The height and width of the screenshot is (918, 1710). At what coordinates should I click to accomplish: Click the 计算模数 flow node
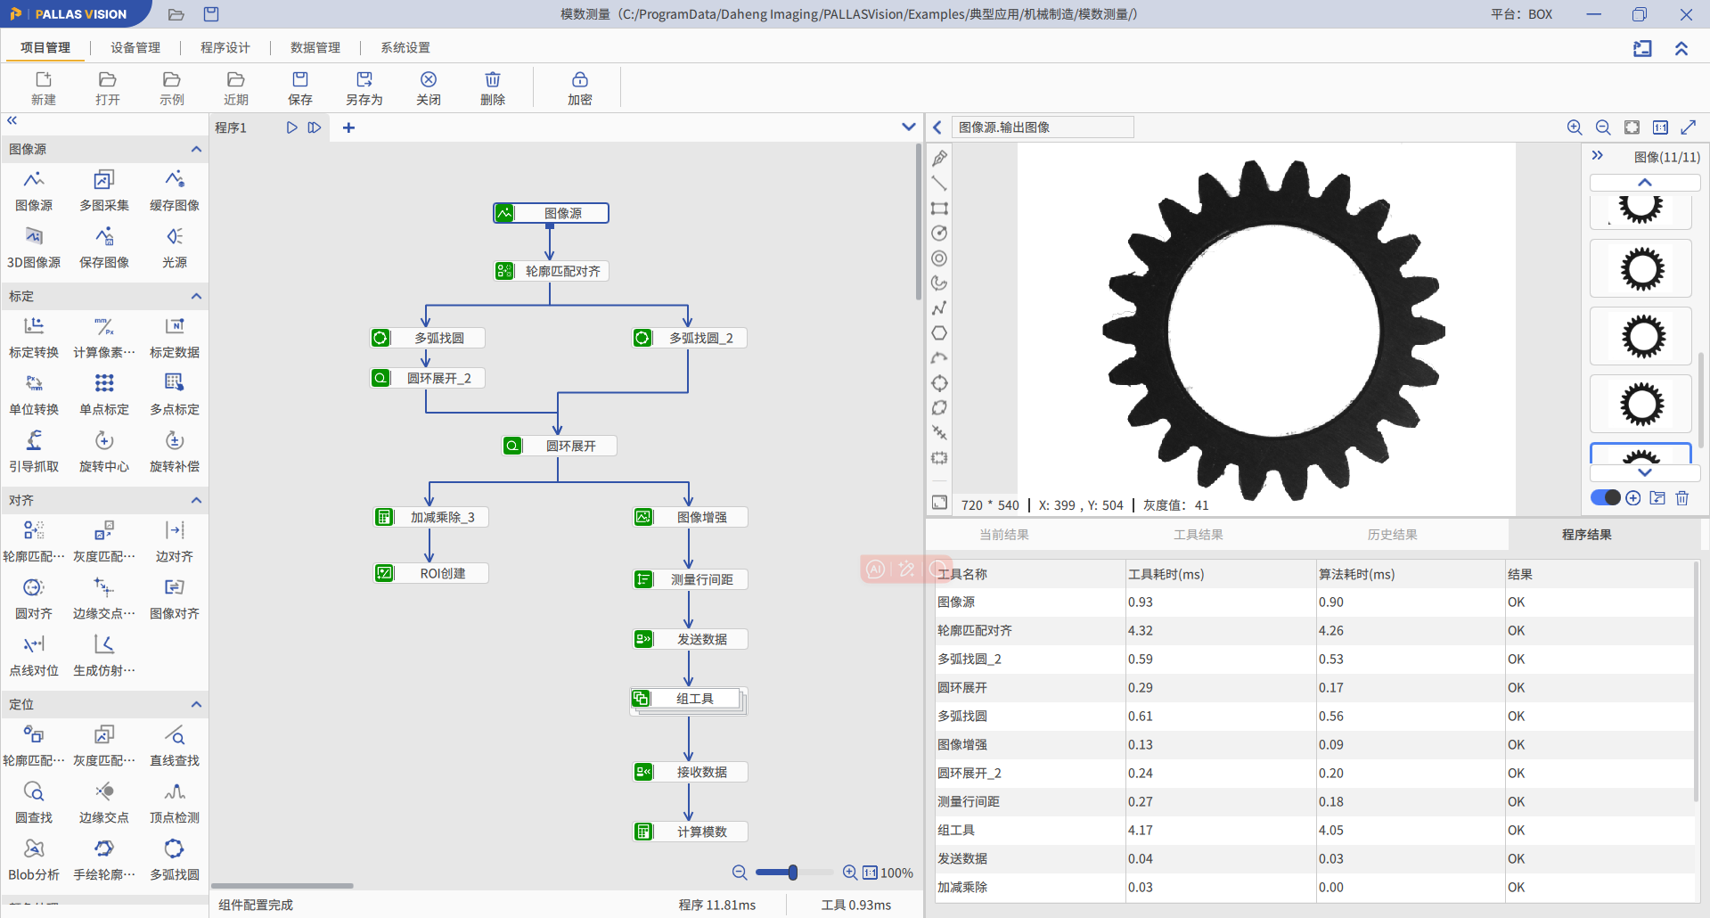click(x=690, y=832)
